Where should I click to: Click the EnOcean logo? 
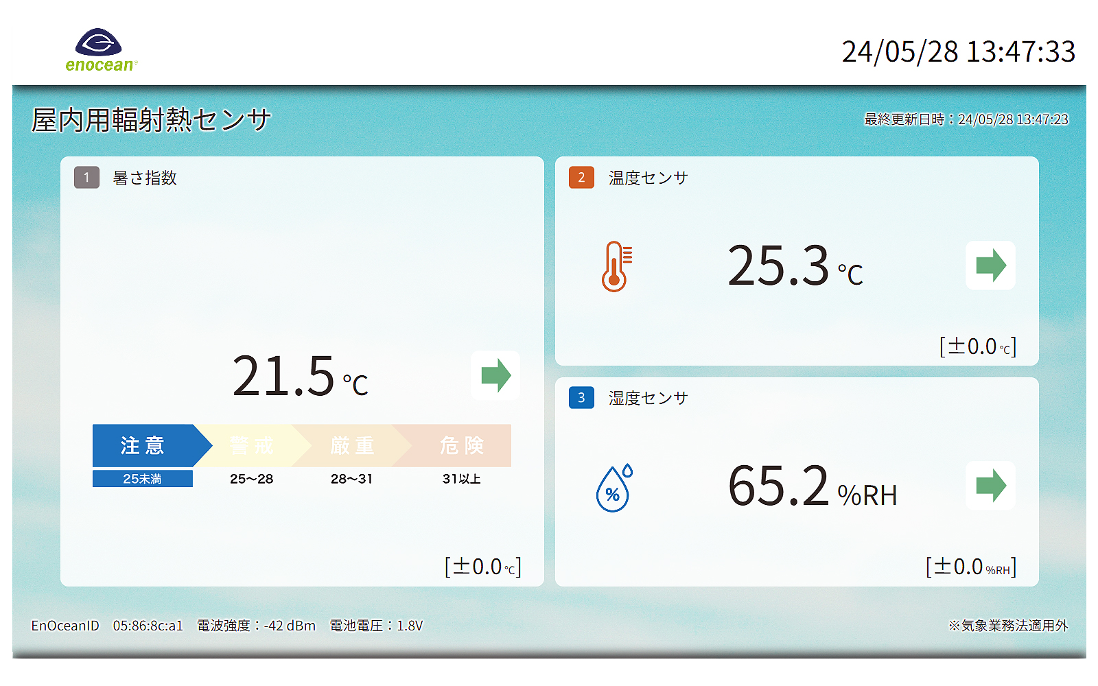100,50
